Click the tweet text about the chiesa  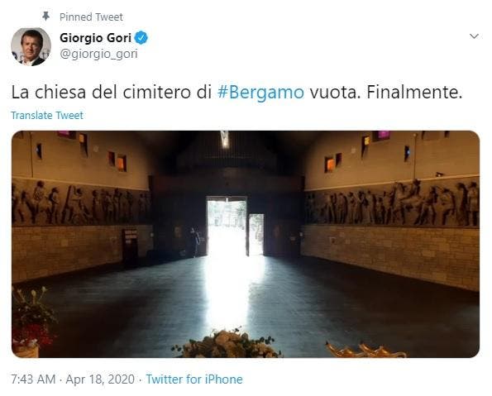[x=236, y=93]
